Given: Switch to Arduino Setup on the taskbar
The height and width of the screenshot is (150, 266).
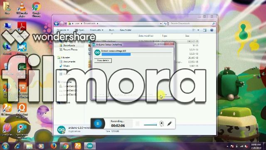Looking at the screenshot, I should click(x=90, y=146).
